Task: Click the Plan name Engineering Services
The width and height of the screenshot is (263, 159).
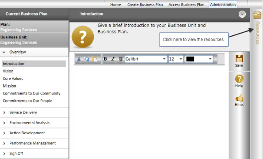Action: (19, 30)
